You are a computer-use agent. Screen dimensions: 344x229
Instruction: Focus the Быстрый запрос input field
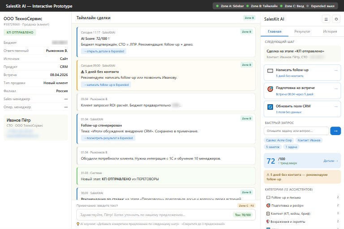[296, 131]
